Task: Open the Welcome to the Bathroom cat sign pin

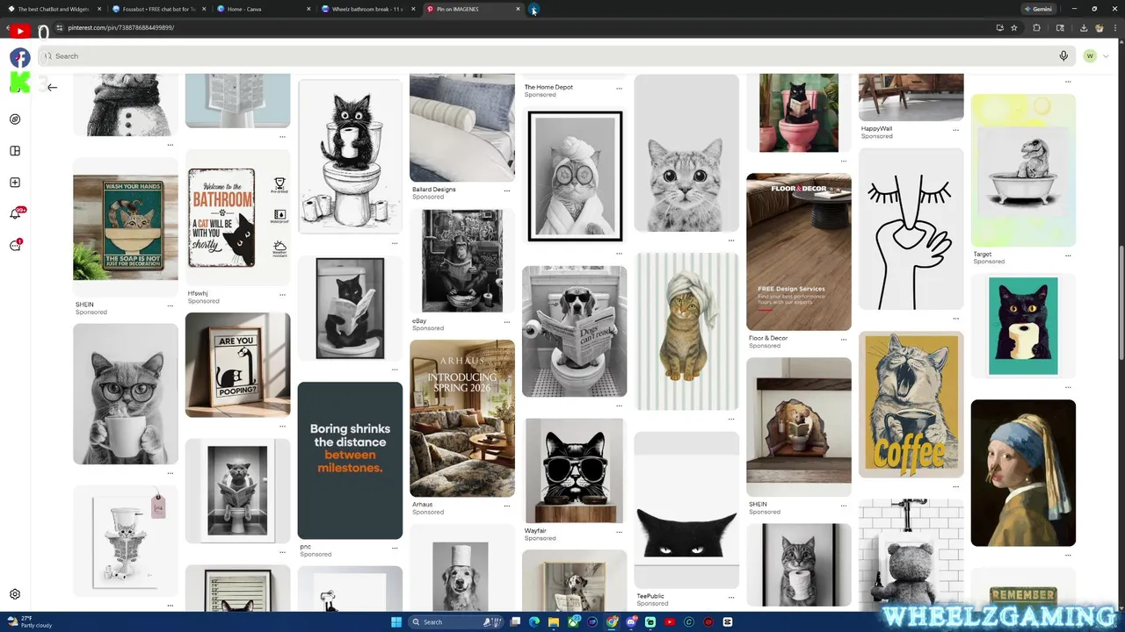Action: tap(237, 218)
